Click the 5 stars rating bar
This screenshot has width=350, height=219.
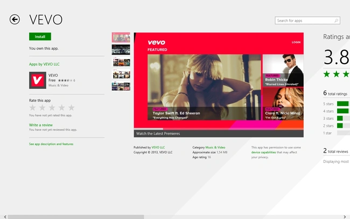344,104
